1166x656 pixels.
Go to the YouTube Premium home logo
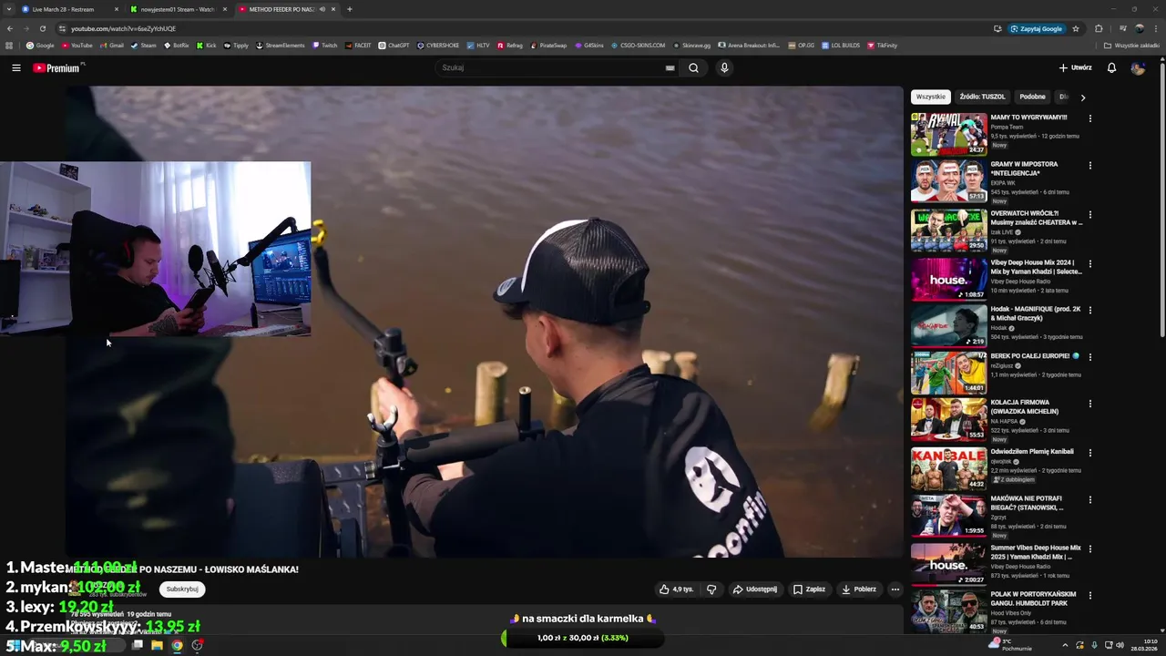click(56, 67)
